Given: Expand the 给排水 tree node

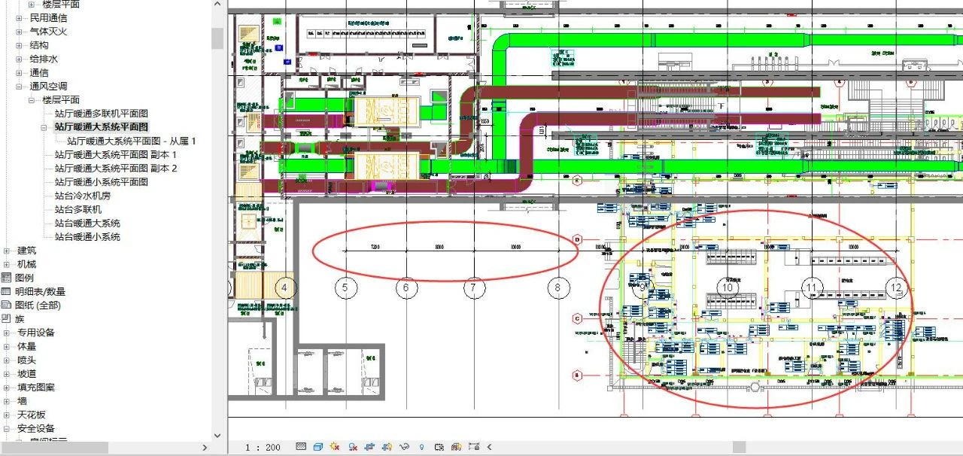Looking at the screenshot, I should click(x=20, y=59).
